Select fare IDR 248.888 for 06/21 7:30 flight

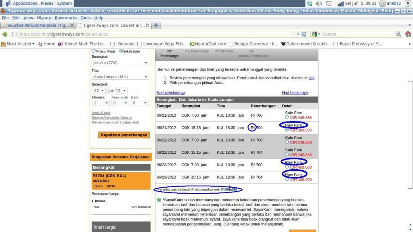pos(287,117)
